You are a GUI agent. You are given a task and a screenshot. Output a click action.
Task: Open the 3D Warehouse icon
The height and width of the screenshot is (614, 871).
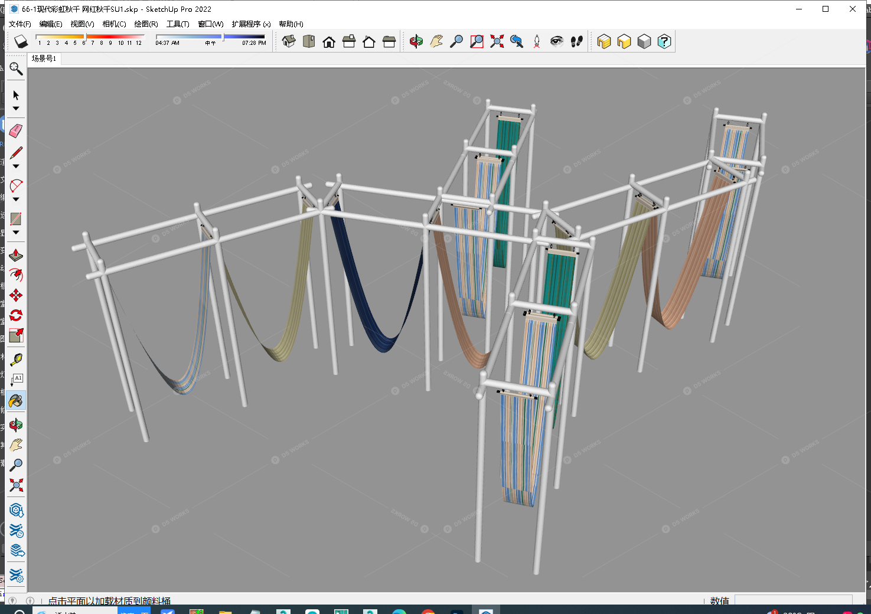(x=16, y=510)
